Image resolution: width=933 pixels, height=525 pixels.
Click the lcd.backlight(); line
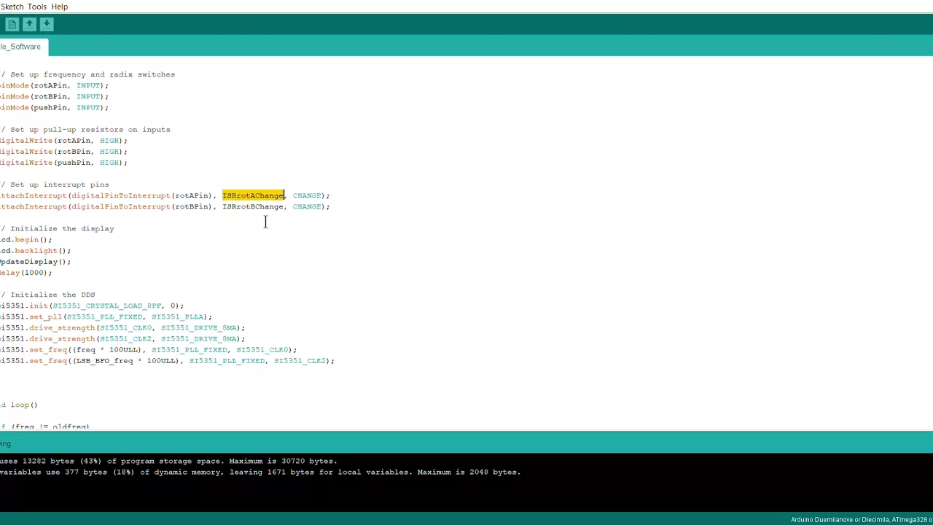pos(36,251)
